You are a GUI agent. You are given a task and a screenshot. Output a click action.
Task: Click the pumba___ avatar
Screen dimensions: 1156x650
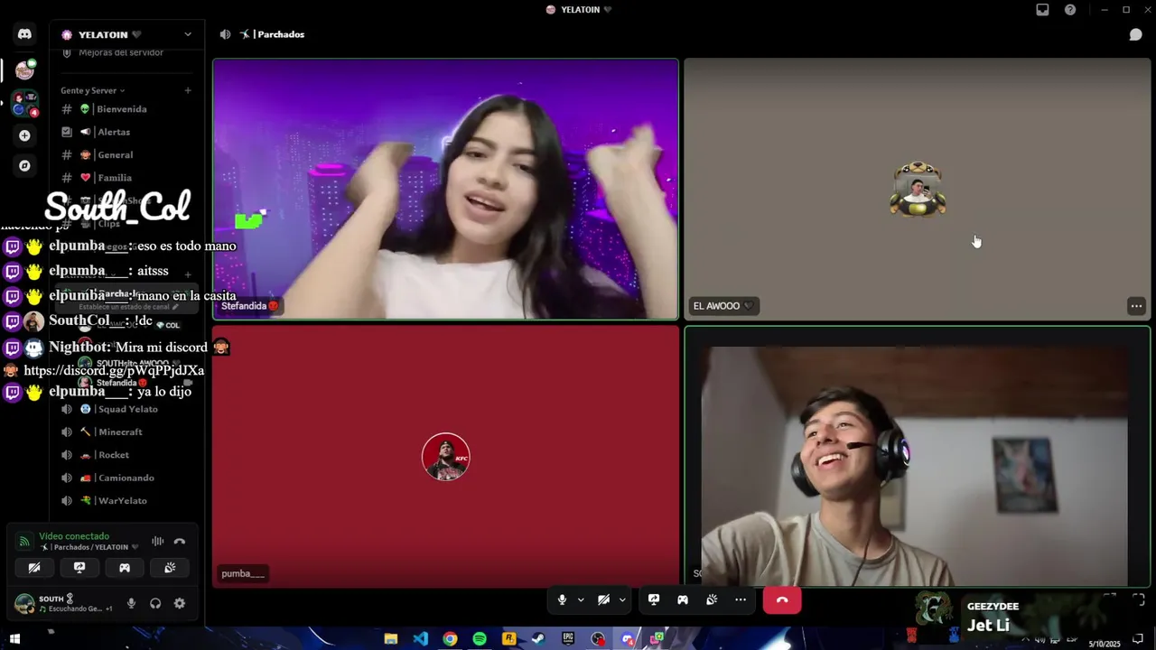pos(446,457)
